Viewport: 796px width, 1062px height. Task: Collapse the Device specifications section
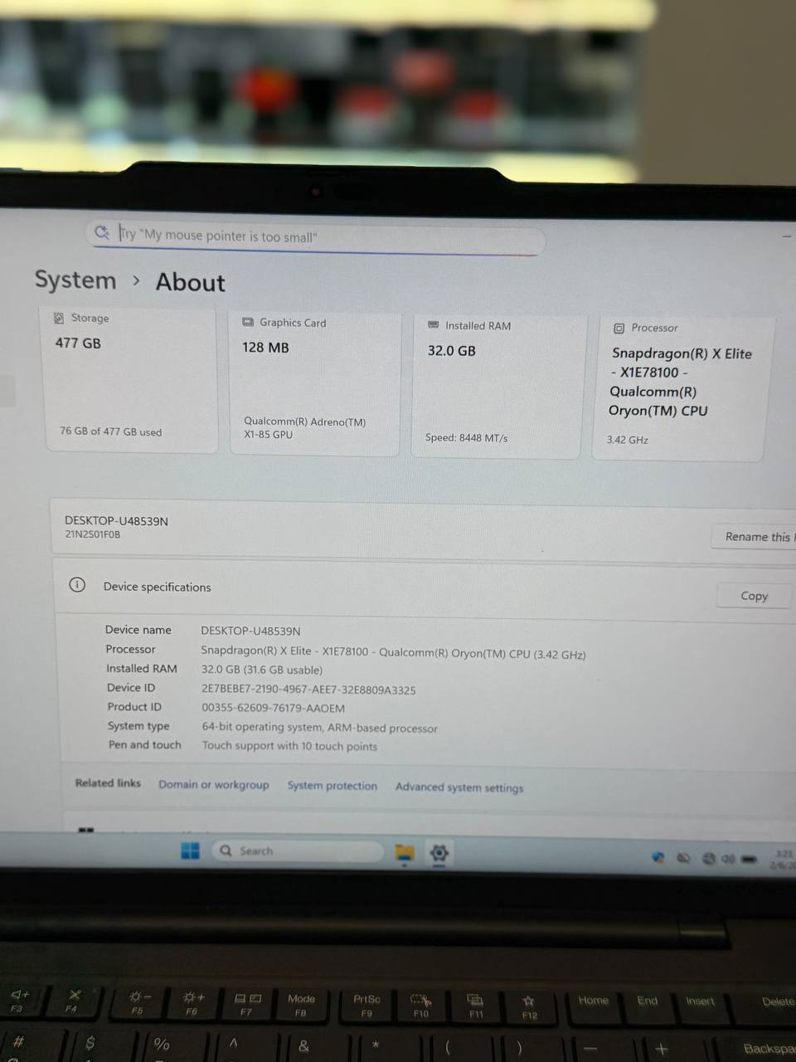tap(423, 587)
